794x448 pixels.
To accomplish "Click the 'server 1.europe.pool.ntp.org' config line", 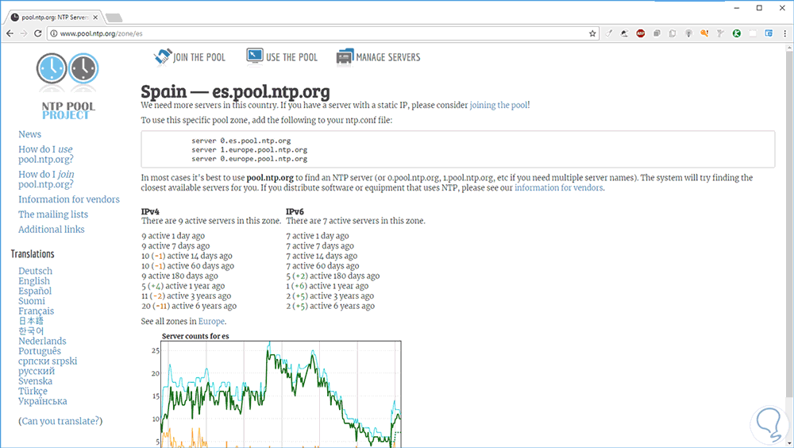I will pos(249,149).
